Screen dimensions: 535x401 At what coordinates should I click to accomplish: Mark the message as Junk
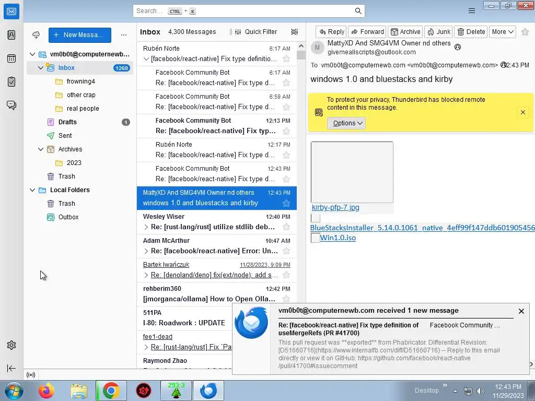tap(438, 32)
